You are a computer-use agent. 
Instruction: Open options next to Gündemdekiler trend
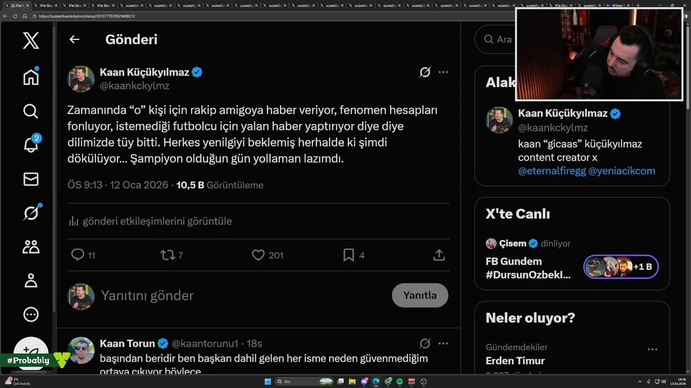(652, 349)
